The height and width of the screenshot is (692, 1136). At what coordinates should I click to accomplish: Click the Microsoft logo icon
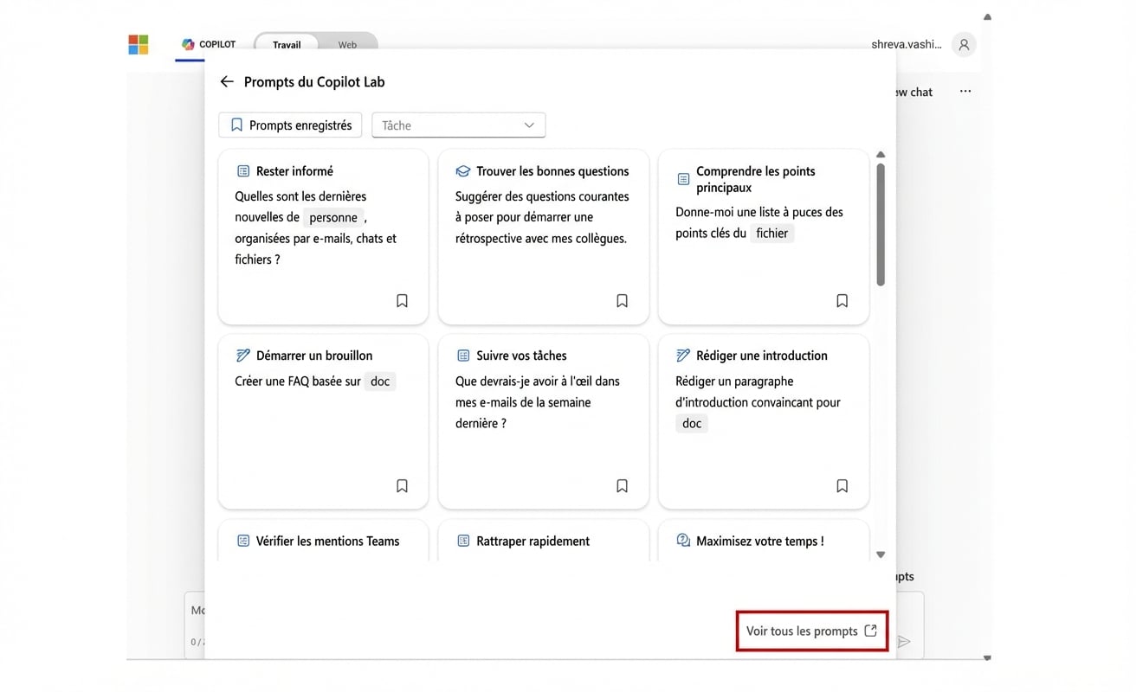point(139,45)
